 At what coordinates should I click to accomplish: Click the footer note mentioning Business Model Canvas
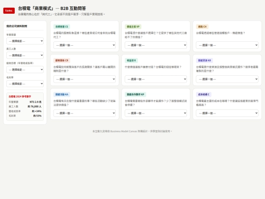pyautogui.click(x=132, y=131)
